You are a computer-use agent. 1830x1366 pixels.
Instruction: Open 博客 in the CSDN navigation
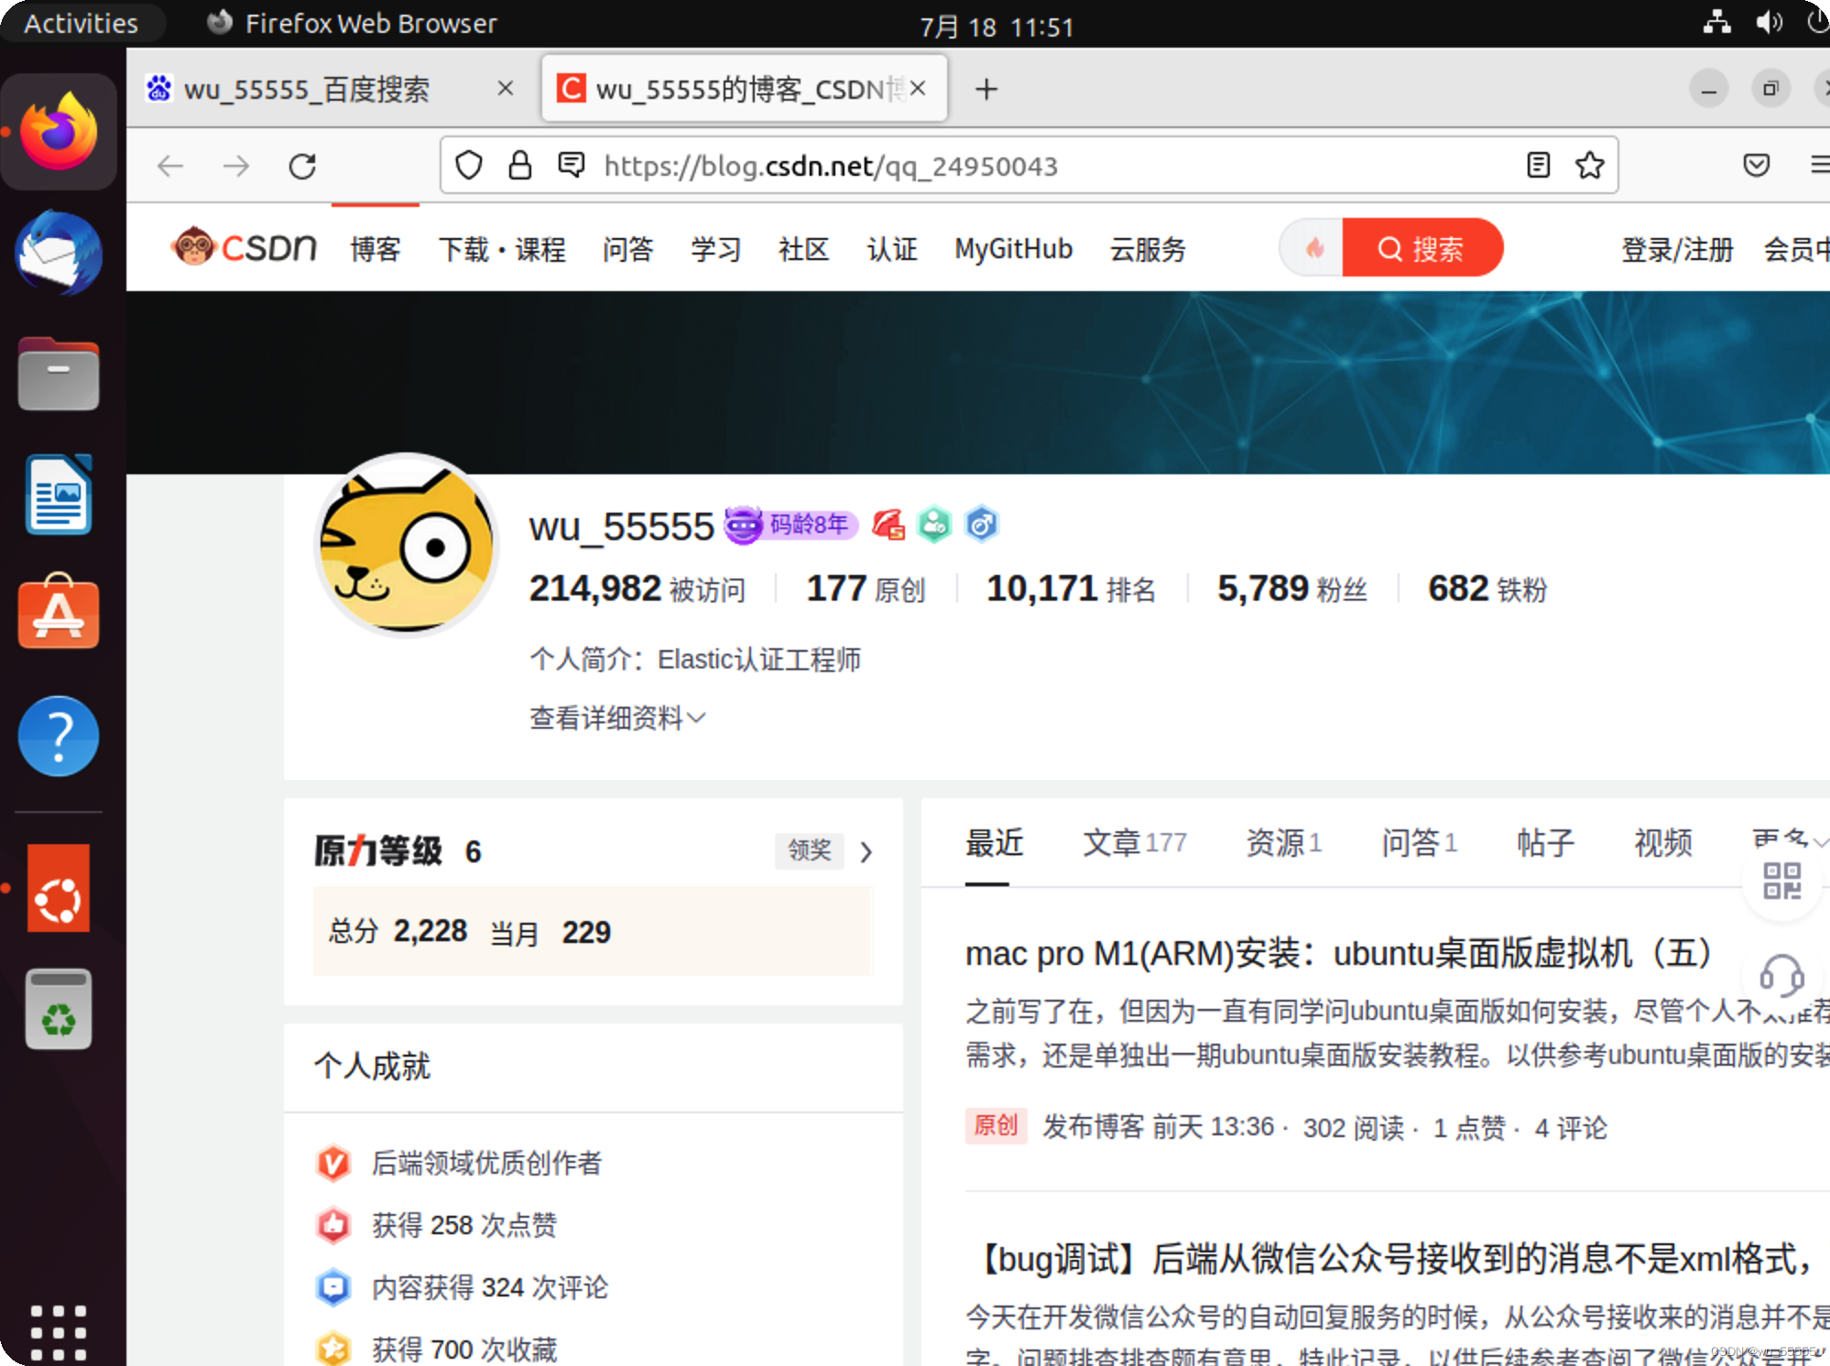point(376,248)
